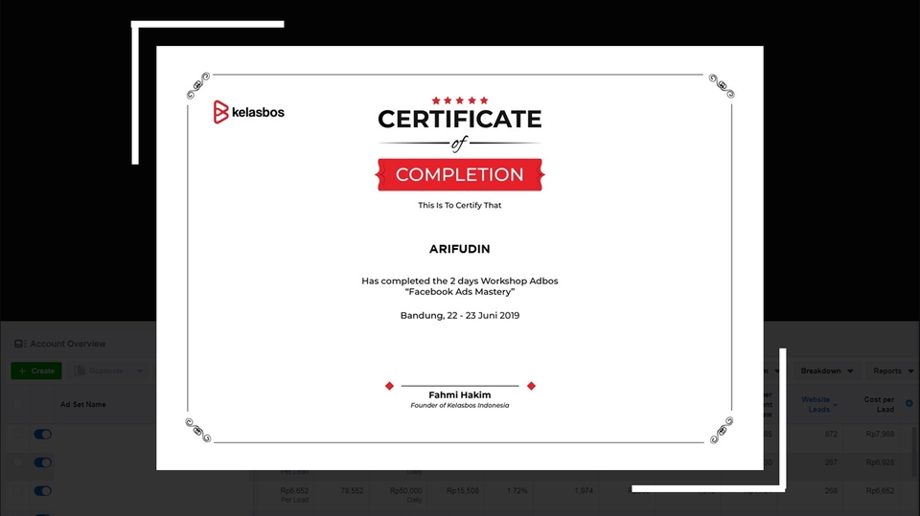
Task: Click the Rp15,508 table cell
Action: pos(462,490)
